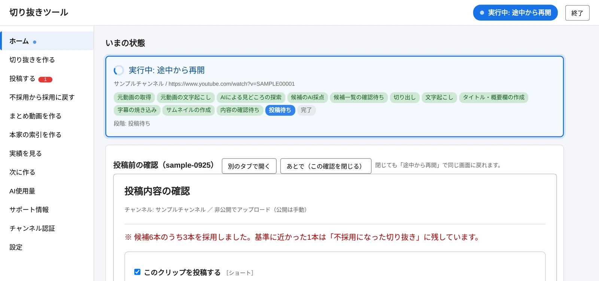Click the 候補のAI採点 stage chip
This screenshot has height=281, width=599.
click(x=308, y=97)
